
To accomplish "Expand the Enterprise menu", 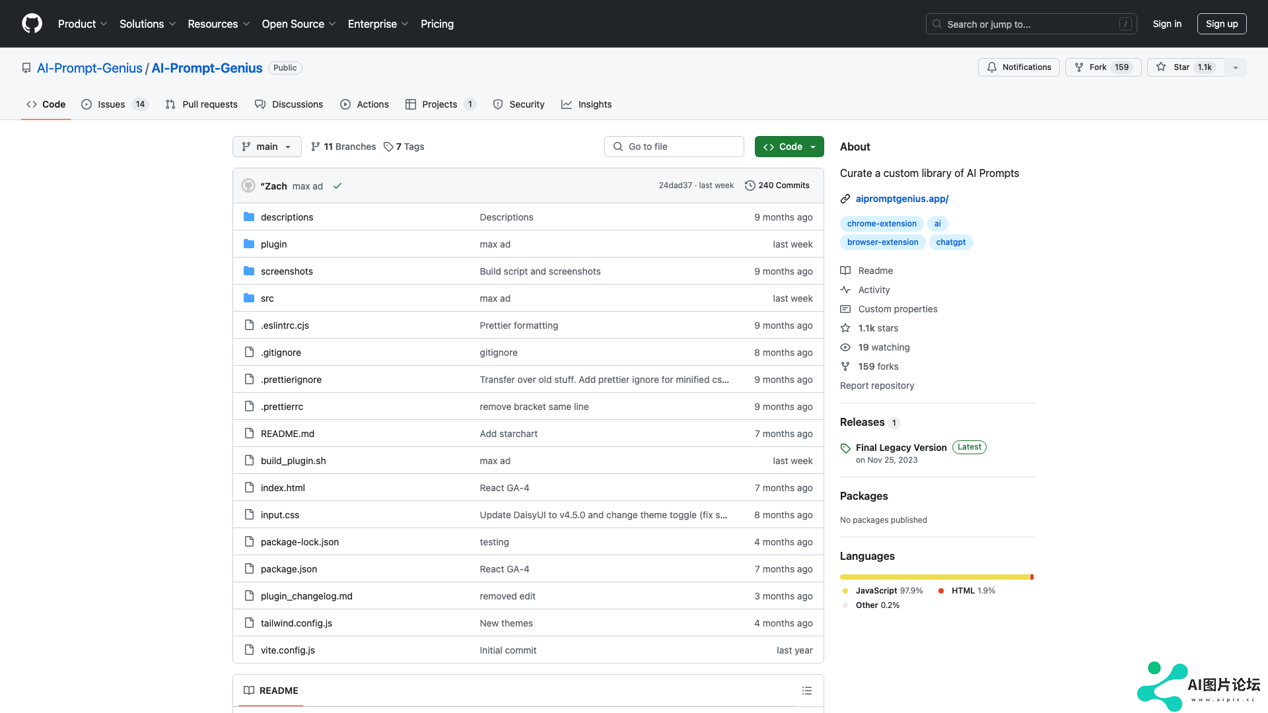I will click(x=378, y=24).
